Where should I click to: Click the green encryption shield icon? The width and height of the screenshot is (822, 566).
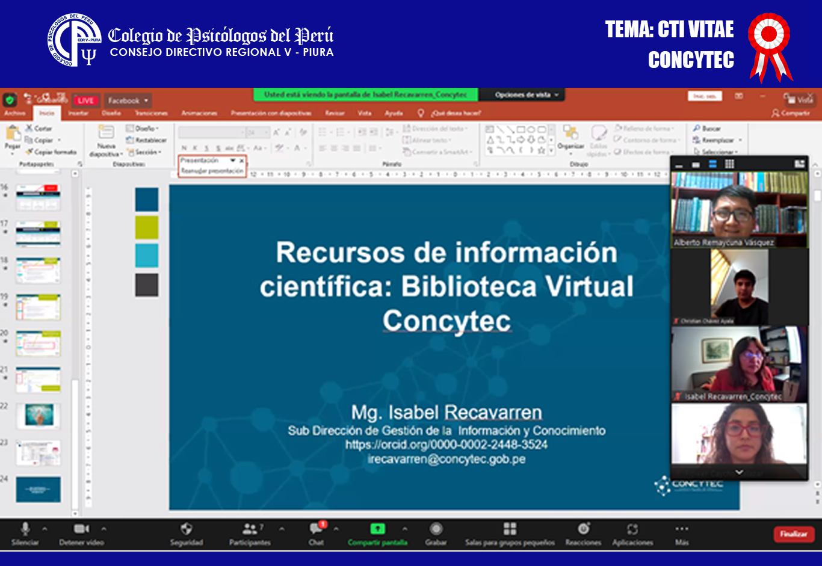click(x=9, y=100)
